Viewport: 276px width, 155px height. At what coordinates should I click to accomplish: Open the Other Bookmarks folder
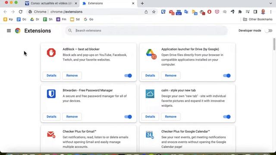pyautogui.click(x=258, y=19)
